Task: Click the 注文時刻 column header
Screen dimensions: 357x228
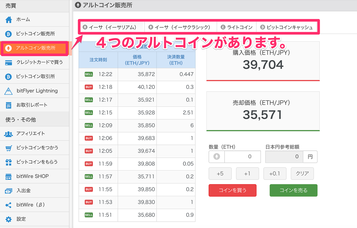Action: click(98, 60)
